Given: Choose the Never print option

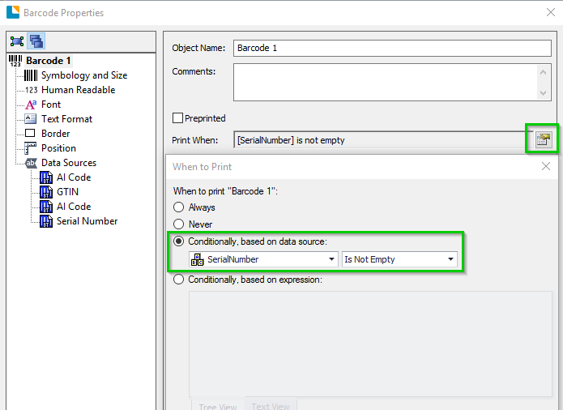Looking at the screenshot, I should point(178,224).
